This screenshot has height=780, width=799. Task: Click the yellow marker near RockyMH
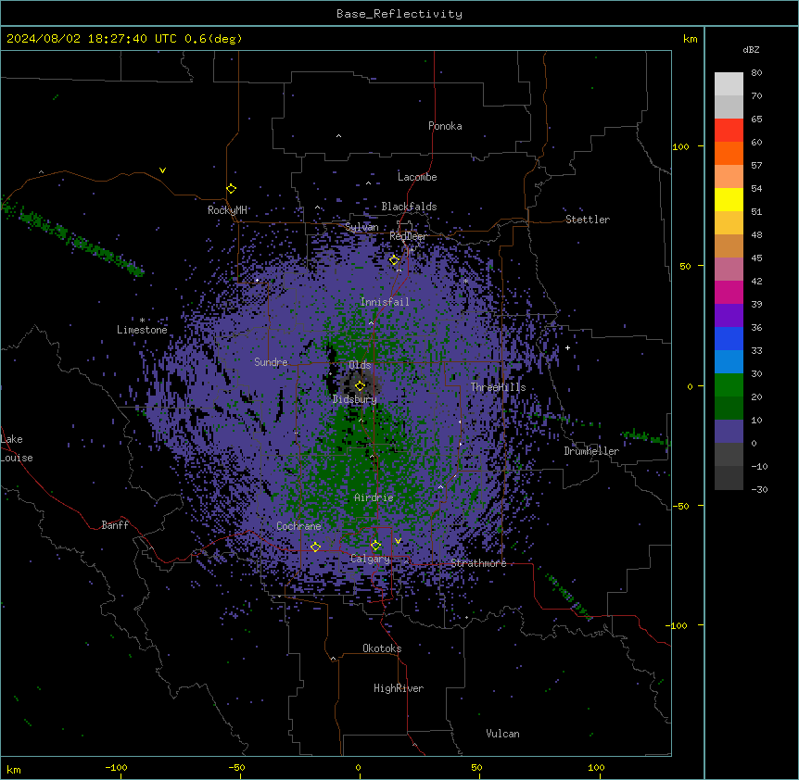(232, 188)
